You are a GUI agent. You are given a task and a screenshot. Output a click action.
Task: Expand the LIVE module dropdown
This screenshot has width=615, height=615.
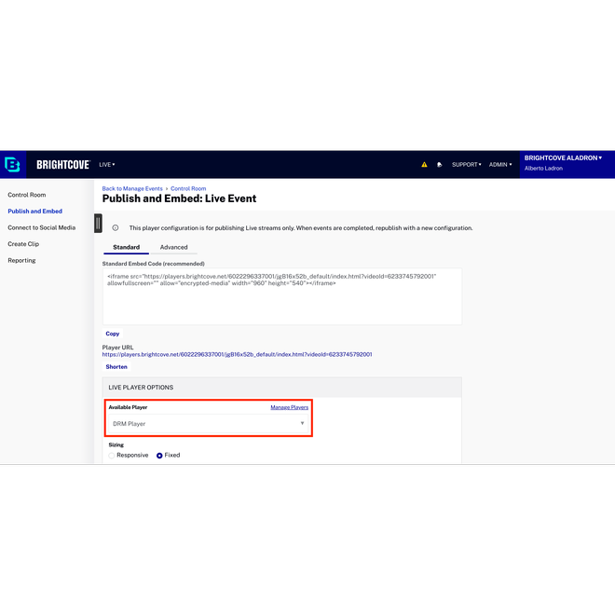(x=107, y=165)
